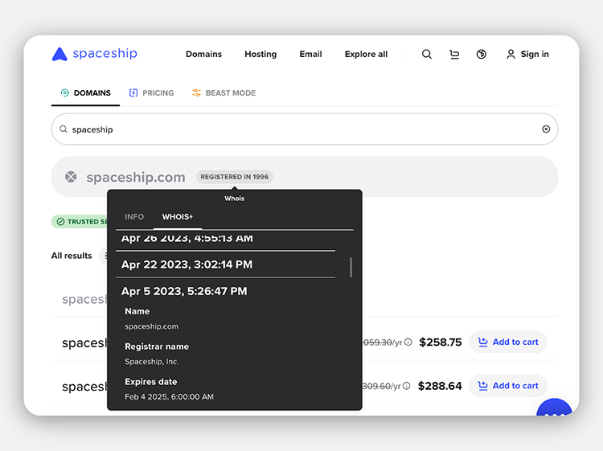603x451 pixels.
Task: Click the Expires date label
Action: coord(151,382)
